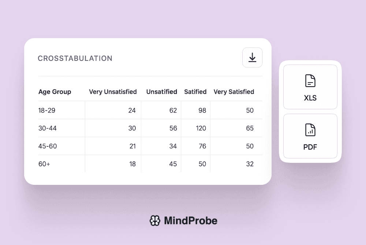Choose the PDF export option
Viewport: 366px width, 245px height.
[310, 136]
